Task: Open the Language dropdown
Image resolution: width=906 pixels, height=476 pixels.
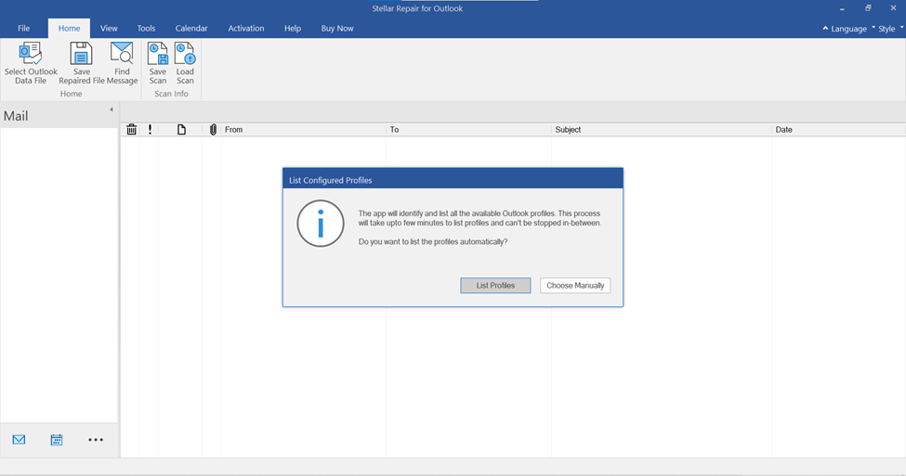Action: coord(847,29)
